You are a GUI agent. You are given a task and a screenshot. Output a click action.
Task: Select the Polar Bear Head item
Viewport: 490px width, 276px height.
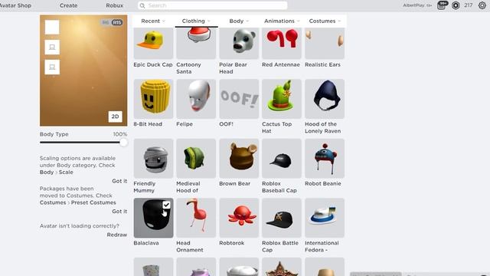(x=239, y=43)
